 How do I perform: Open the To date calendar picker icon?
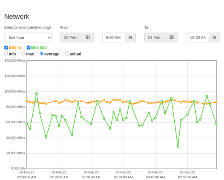(x=172, y=38)
